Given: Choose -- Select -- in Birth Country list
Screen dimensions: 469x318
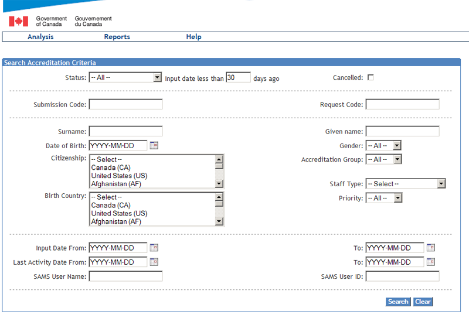Looking at the screenshot, I should 152,197.
